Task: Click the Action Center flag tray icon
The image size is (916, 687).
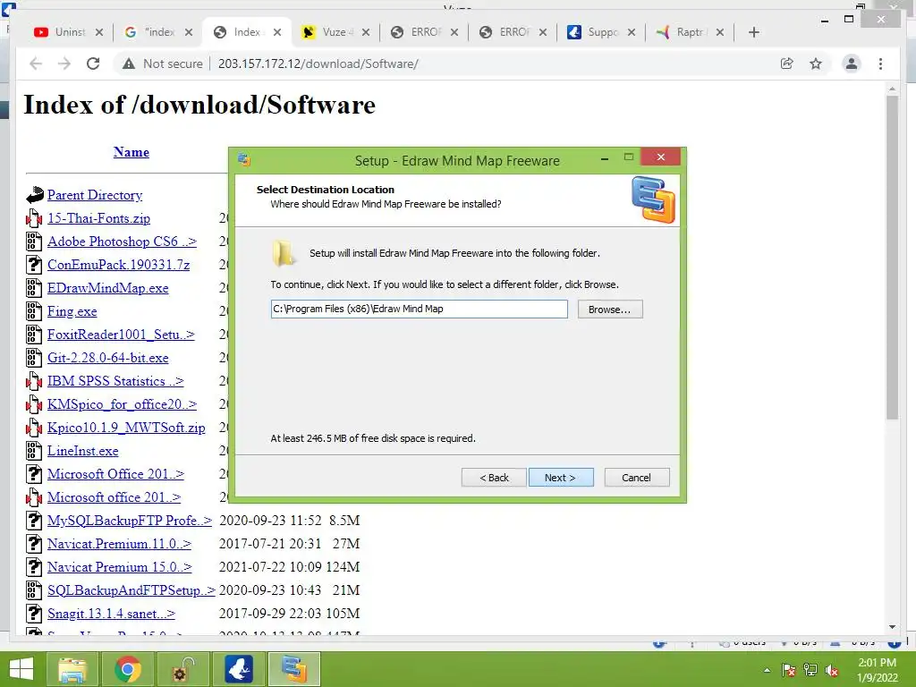Action: 789,670
